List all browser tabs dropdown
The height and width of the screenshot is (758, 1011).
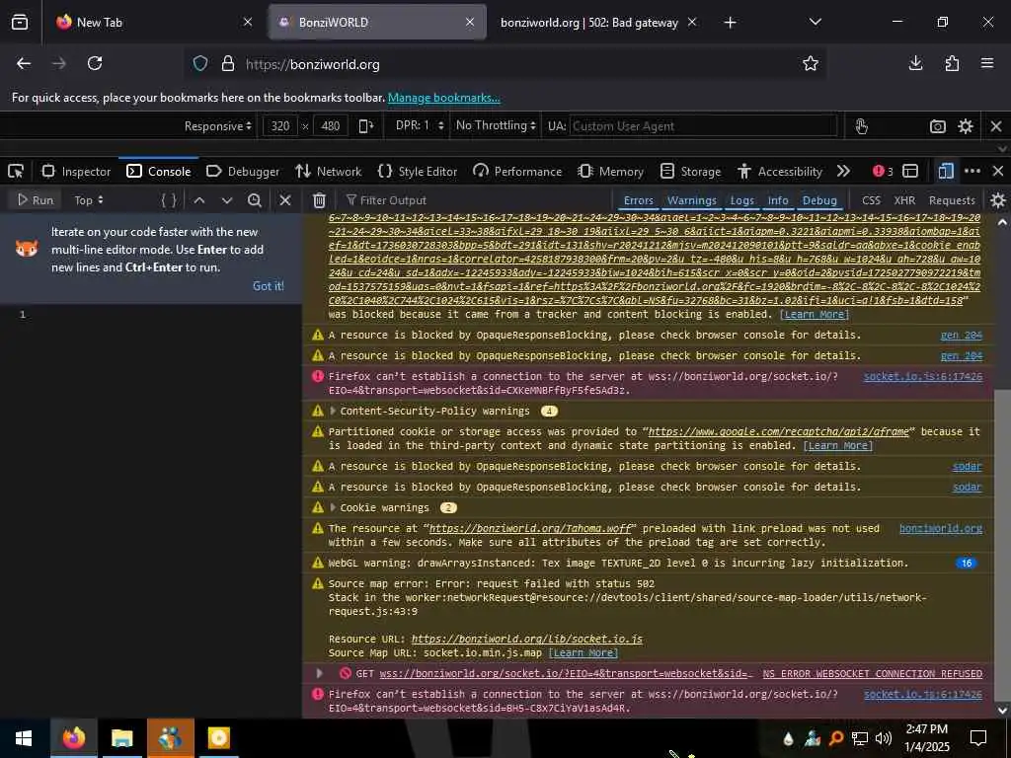[815, 22]
